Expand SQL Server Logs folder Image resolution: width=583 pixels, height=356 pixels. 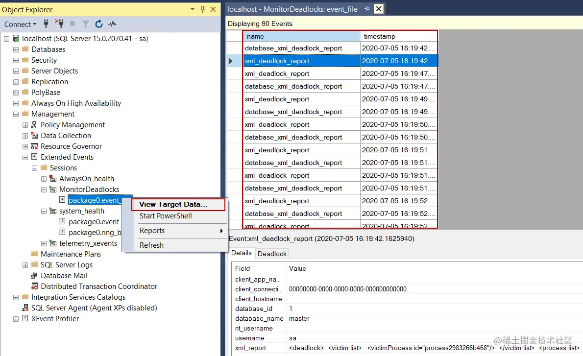pos(25,265)
